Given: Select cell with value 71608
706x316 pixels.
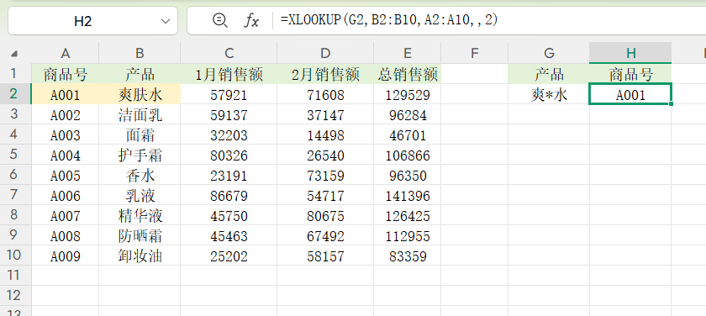Looking at the screenshot, I should click(325, 94).
